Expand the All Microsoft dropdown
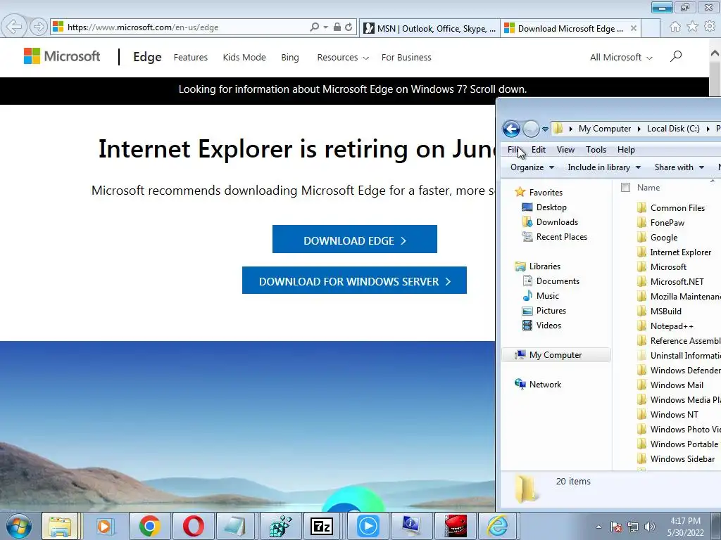The width and height of the screenshot is (721, 540). (x=621, y=58)
